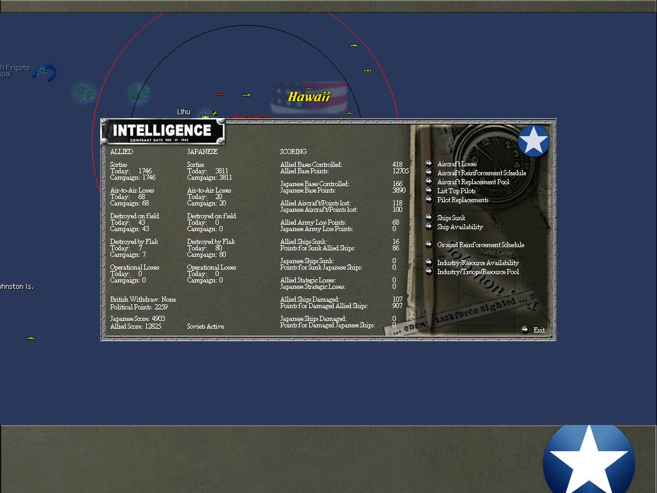
Task: Click the large Allied star roundel at bottom
Action: pyautogui.click(x=589, y=460)
